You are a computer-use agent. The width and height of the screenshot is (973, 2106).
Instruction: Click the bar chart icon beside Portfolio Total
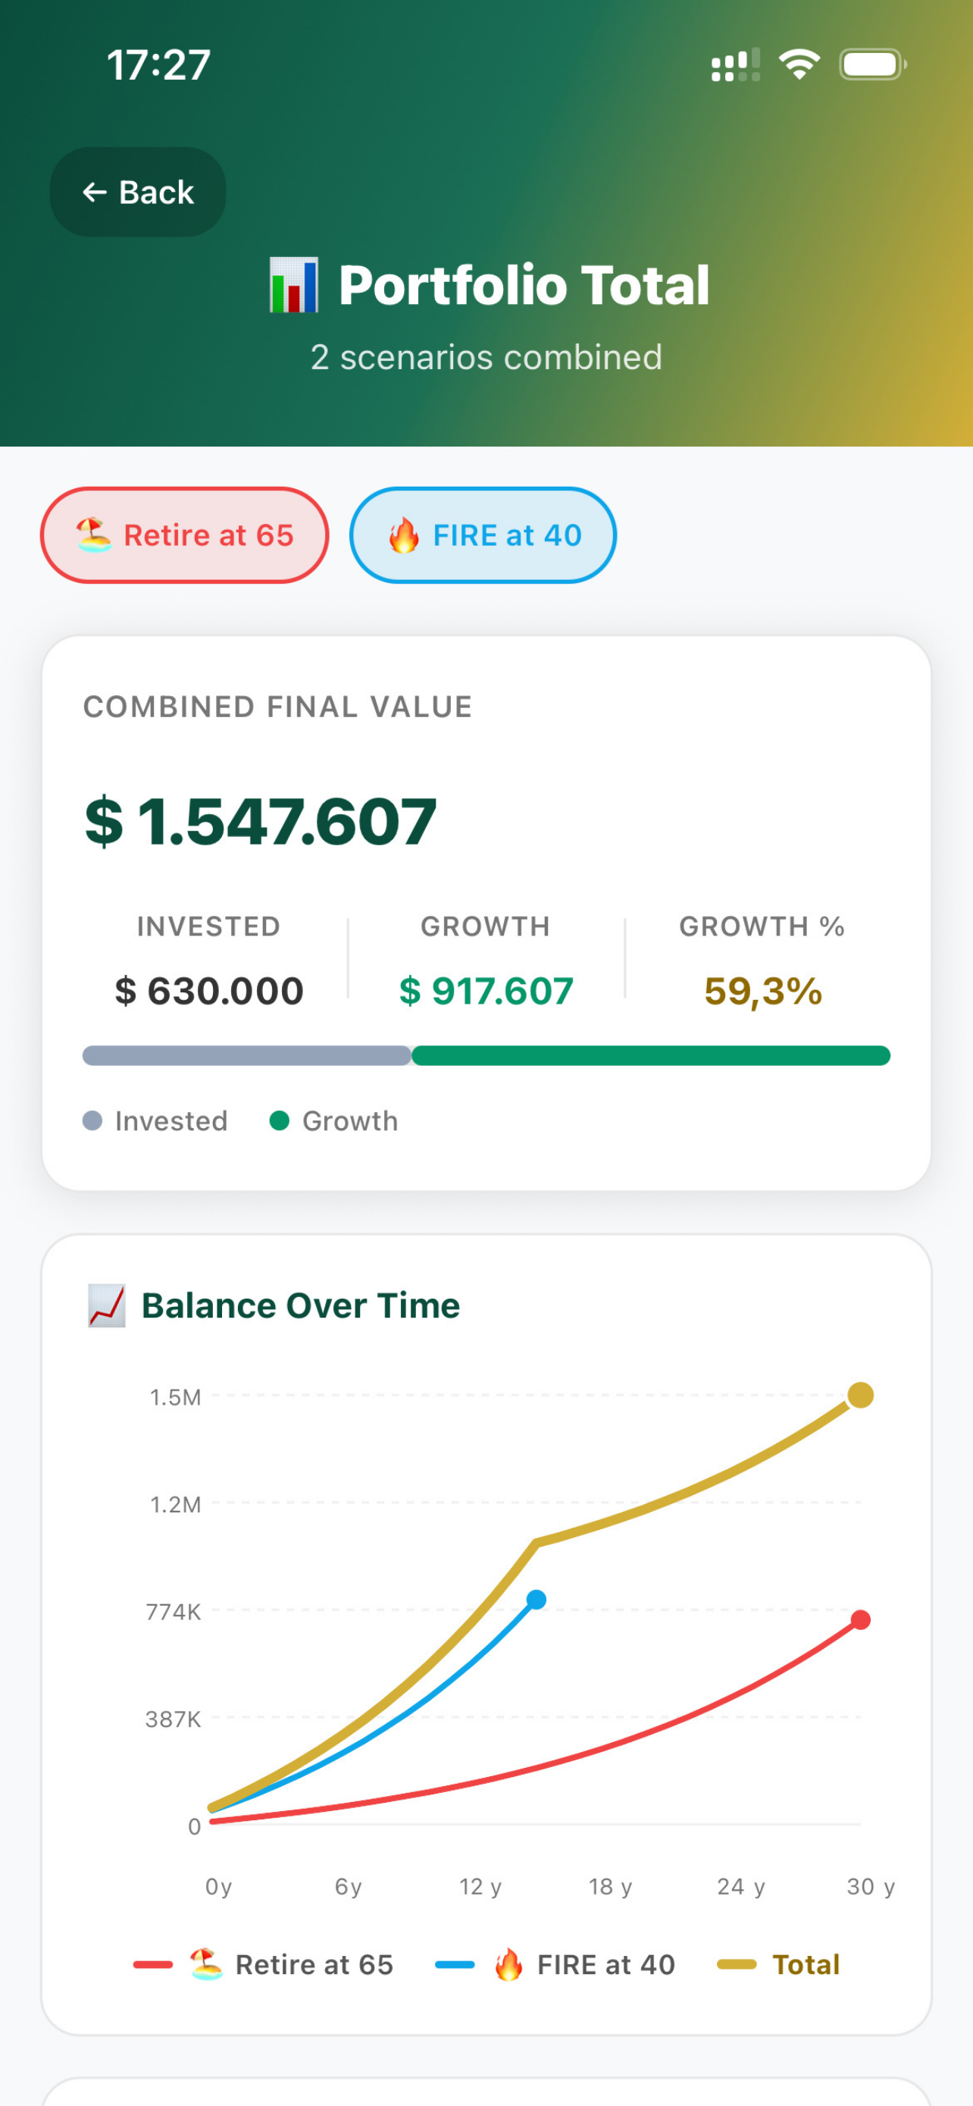pos(294,285)
